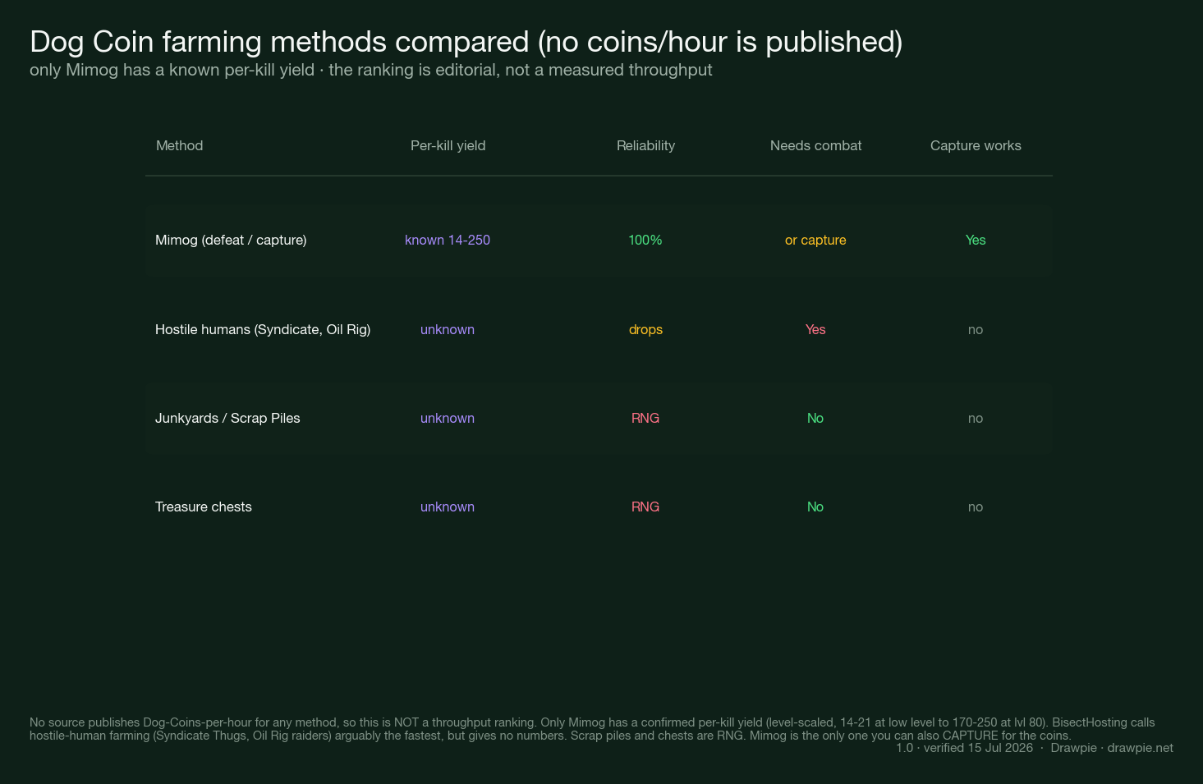Click the Per-kill yield column header
Viewport: 1203px width, 784px height.
(448, 145)
